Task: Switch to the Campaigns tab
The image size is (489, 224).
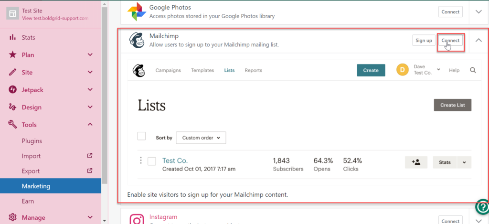Action: pyautogui.click(x=168, y=70)
